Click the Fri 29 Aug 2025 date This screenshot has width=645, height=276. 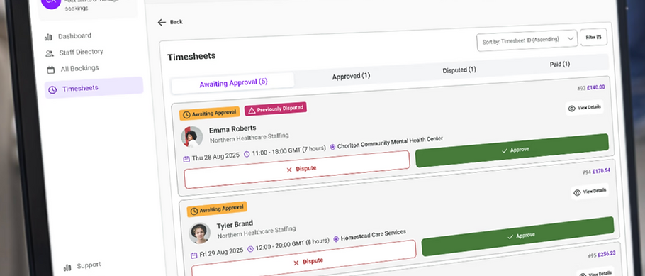[x=222, y=252]
